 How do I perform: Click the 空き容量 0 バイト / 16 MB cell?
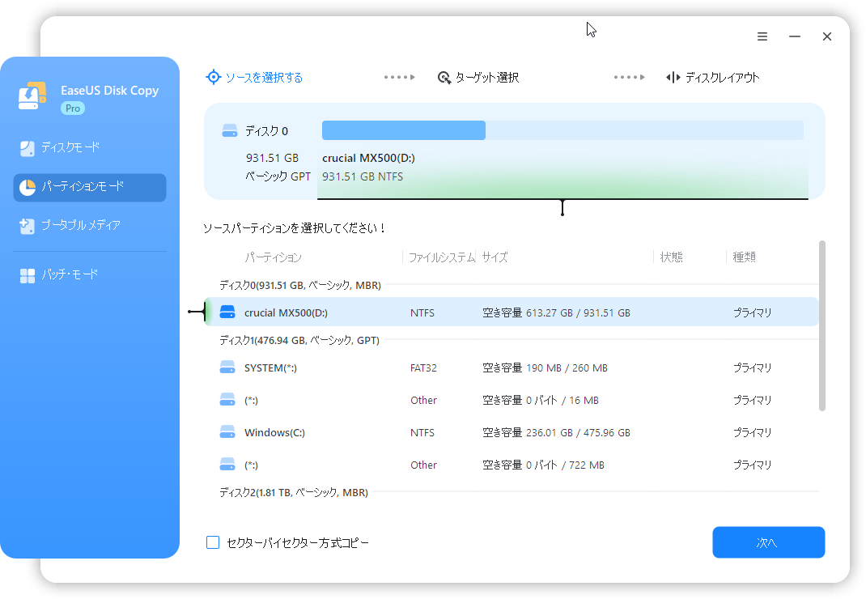pyautogui.click(x=541, y=400)
